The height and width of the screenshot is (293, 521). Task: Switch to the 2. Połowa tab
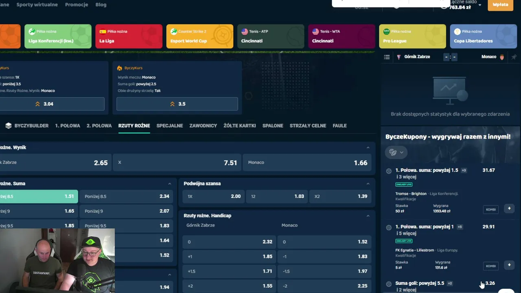[99, 126]
